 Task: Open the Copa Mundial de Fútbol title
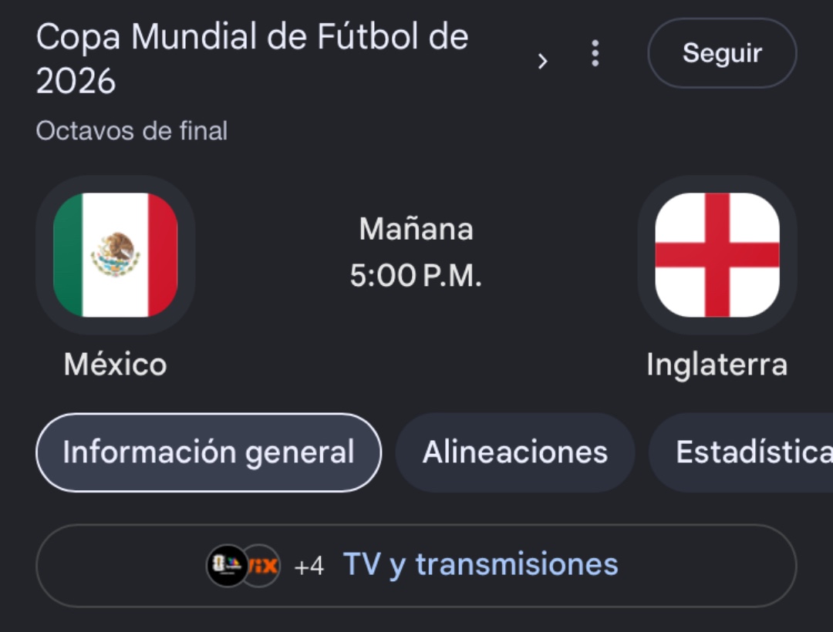[x=251, y=37]
